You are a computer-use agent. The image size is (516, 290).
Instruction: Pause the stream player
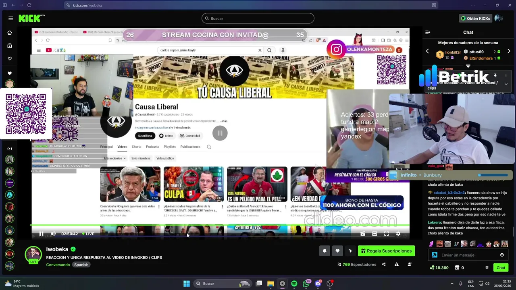41,234
